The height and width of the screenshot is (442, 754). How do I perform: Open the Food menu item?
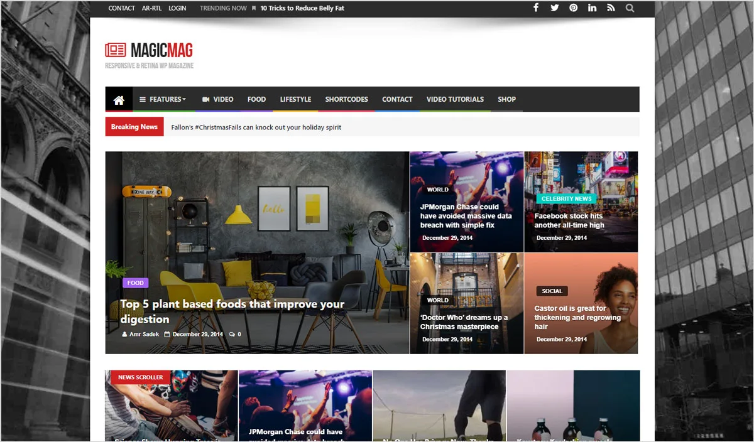pos(256,99)
